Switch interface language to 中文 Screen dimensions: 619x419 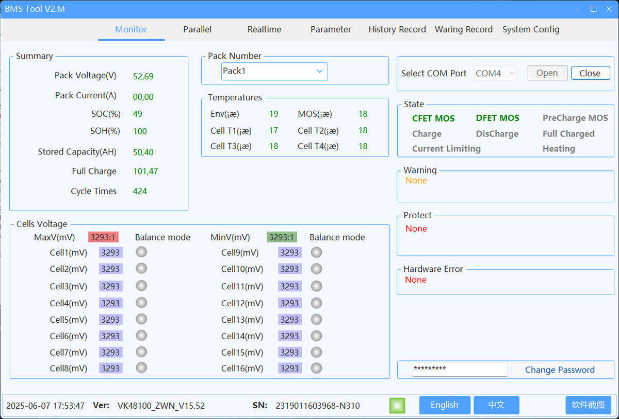point(496,405)
